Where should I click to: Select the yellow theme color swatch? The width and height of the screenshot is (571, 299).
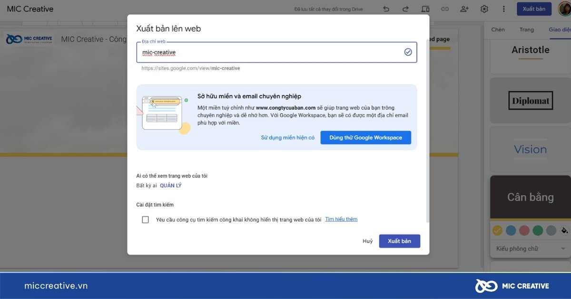click(498, 231)
